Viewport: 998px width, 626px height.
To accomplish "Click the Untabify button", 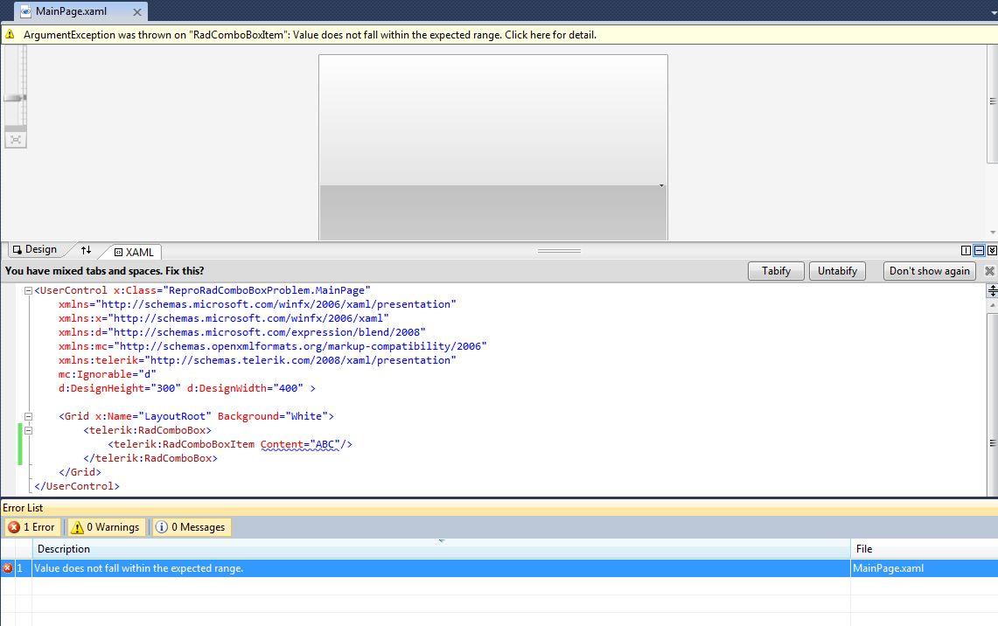I will click(837, 271).
